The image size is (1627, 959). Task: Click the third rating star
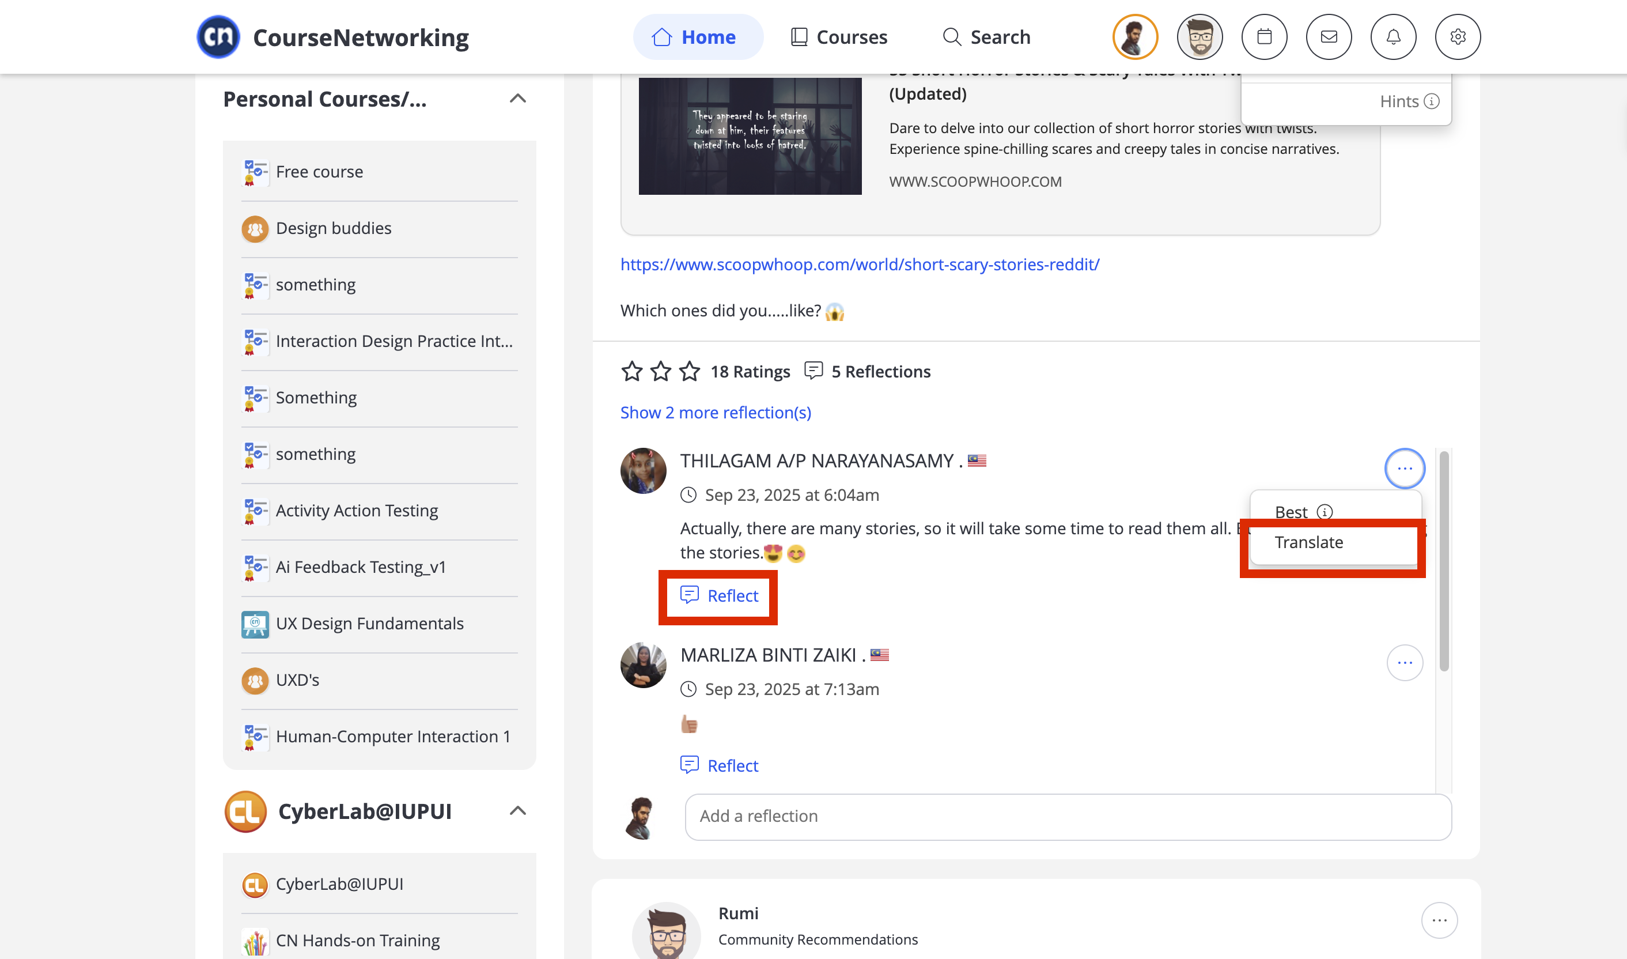coord(690,372)
